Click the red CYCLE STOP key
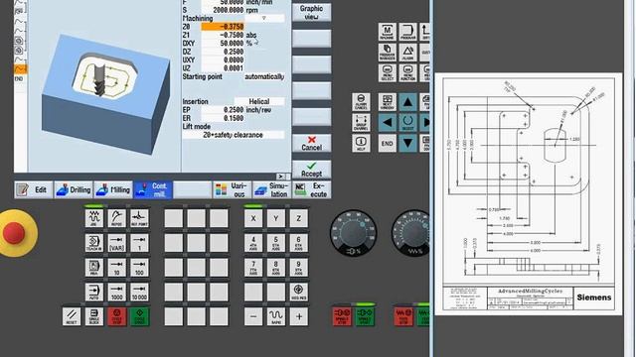 pyautogui.click(x=117, y=316)
